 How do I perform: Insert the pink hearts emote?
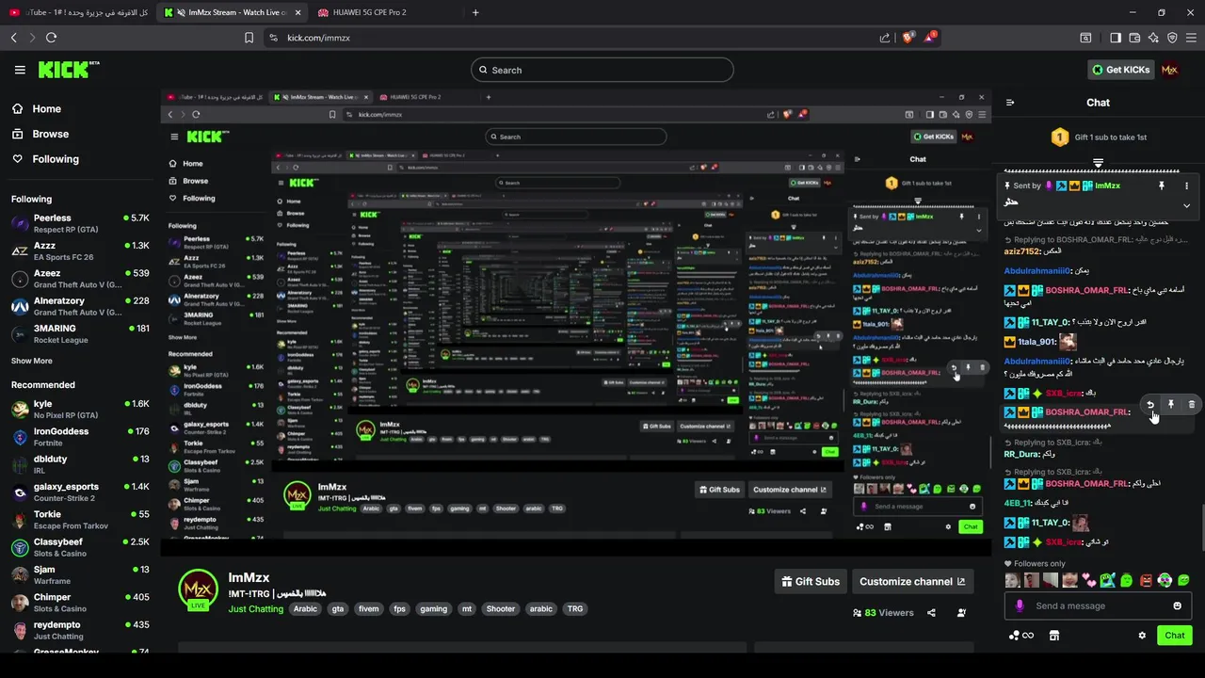1088,580
